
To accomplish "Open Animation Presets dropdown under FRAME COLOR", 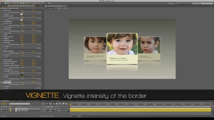I will (x=29, y=18).
